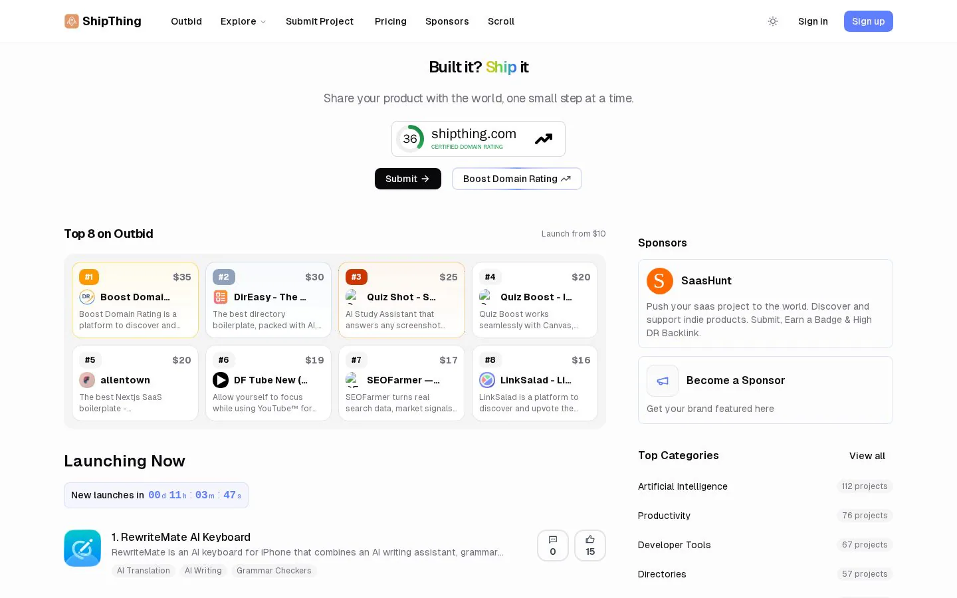Click the Launch from $10 link
The height and width of the screenshot is (598, 957).
click(x=574, y=234)
